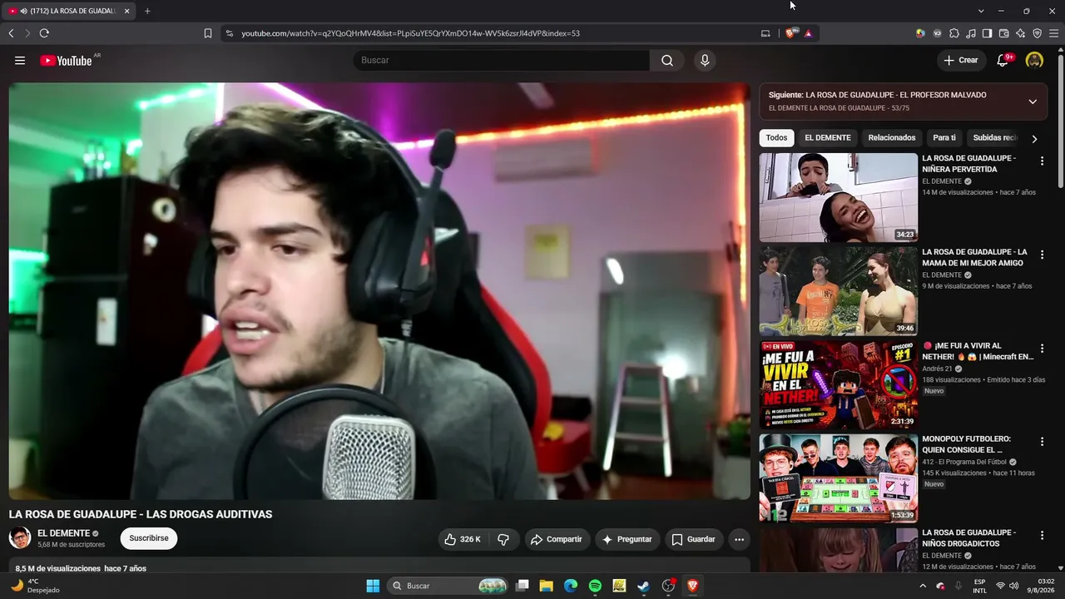The width and height of the screenshot is (1065, 599).
Task: Open options for LA MAMA DE MI MEJOR AMIGO
Action: [x=1042, y=255]
